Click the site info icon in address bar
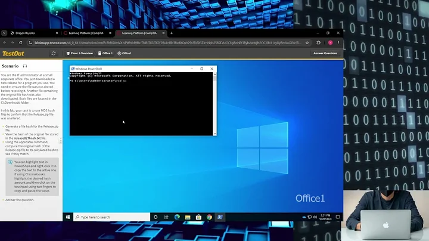Image resolution: width=429 pixels, height=241 pixels. click(30, 43)
